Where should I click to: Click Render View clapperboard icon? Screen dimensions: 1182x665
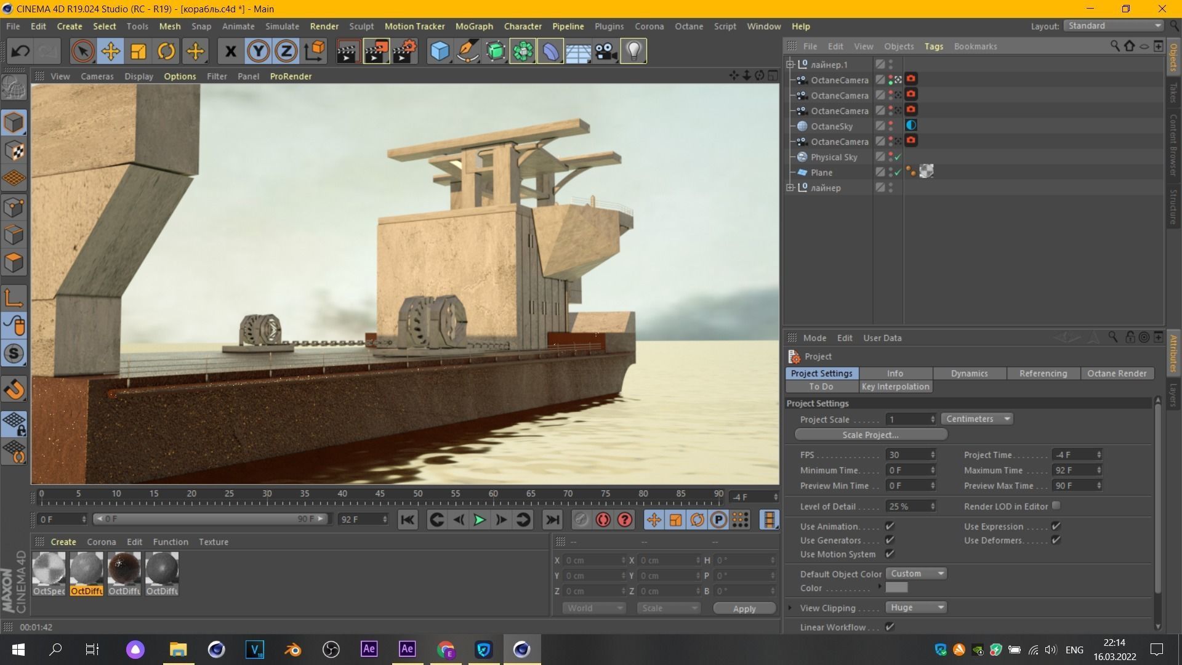click(348, 51)
